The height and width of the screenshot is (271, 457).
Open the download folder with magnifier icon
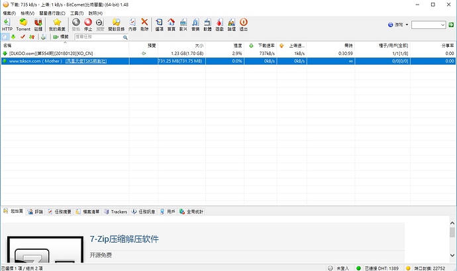(117, 24)
